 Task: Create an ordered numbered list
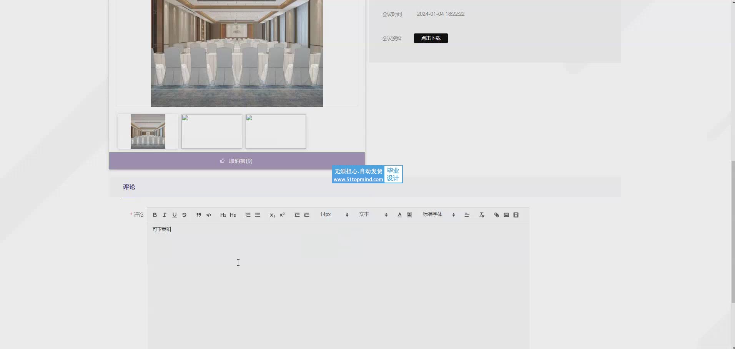click(x=248, y=215)
